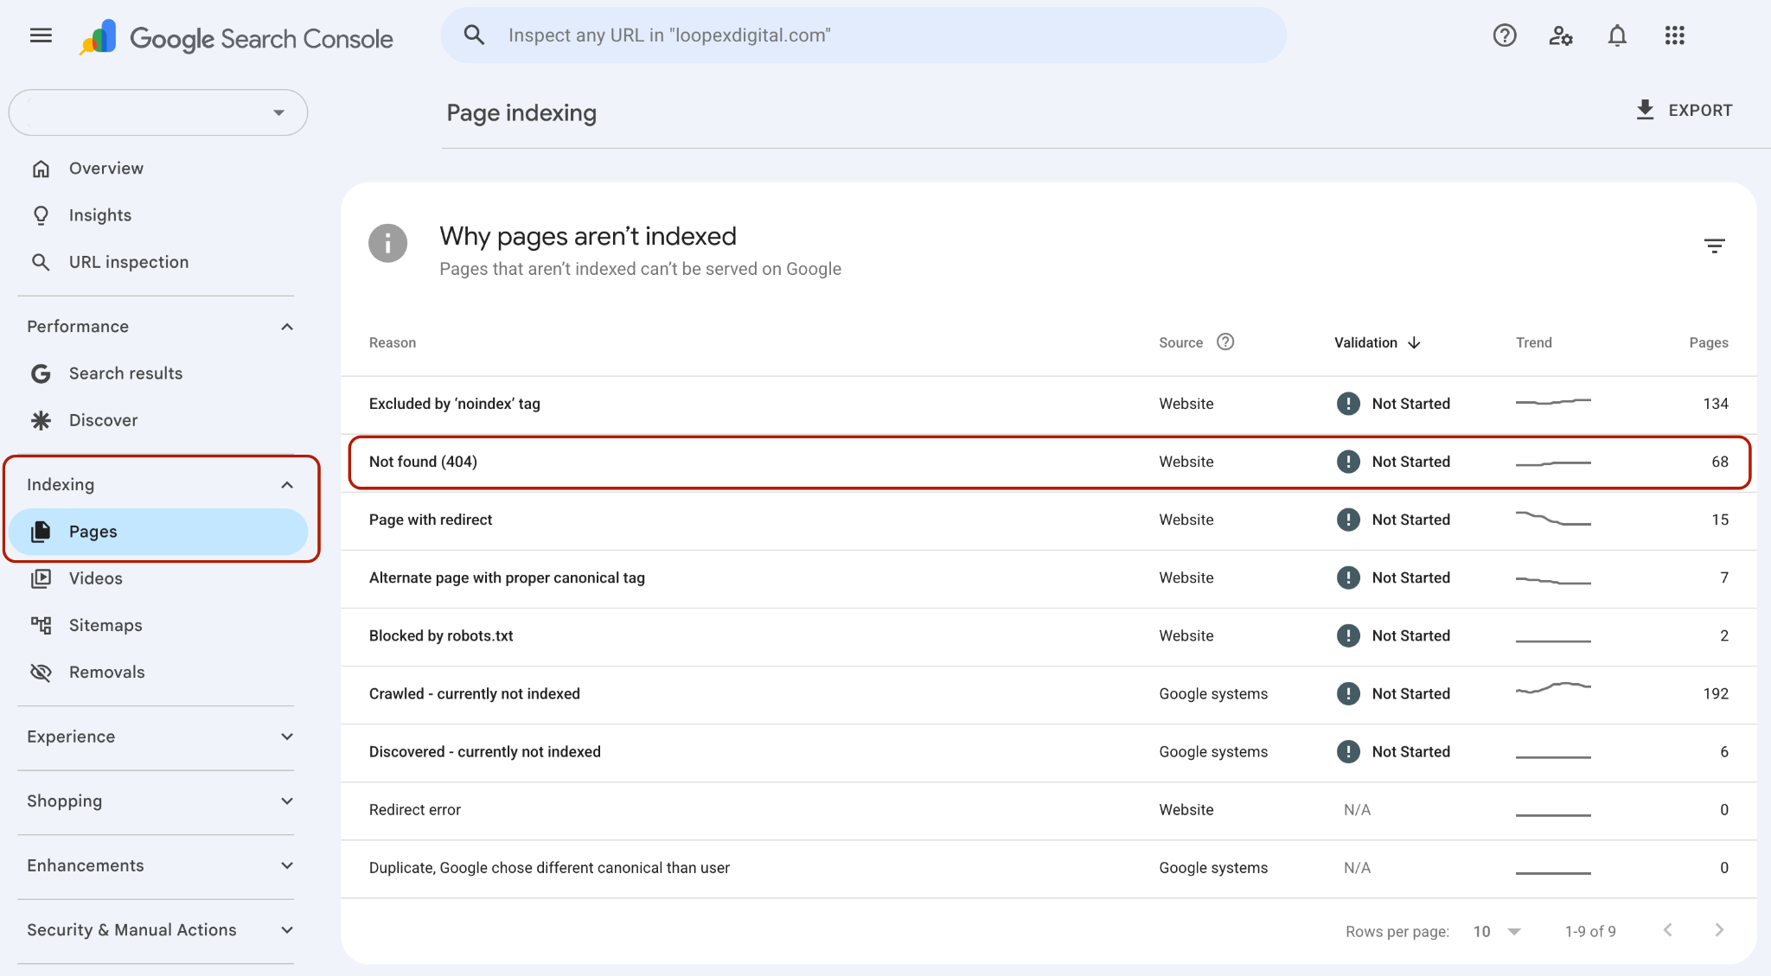Open the notifications bell
This screenshot has width=1771, height=976.
click(x=1617, y=35)
